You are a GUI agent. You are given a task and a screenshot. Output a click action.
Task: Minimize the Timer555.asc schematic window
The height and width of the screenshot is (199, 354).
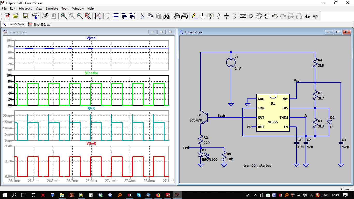point(329,32)
